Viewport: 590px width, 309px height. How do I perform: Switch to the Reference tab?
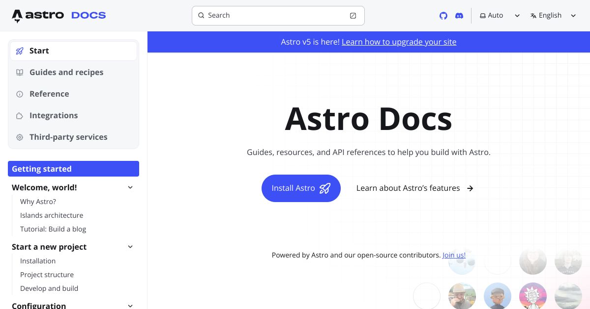(73, 94)
